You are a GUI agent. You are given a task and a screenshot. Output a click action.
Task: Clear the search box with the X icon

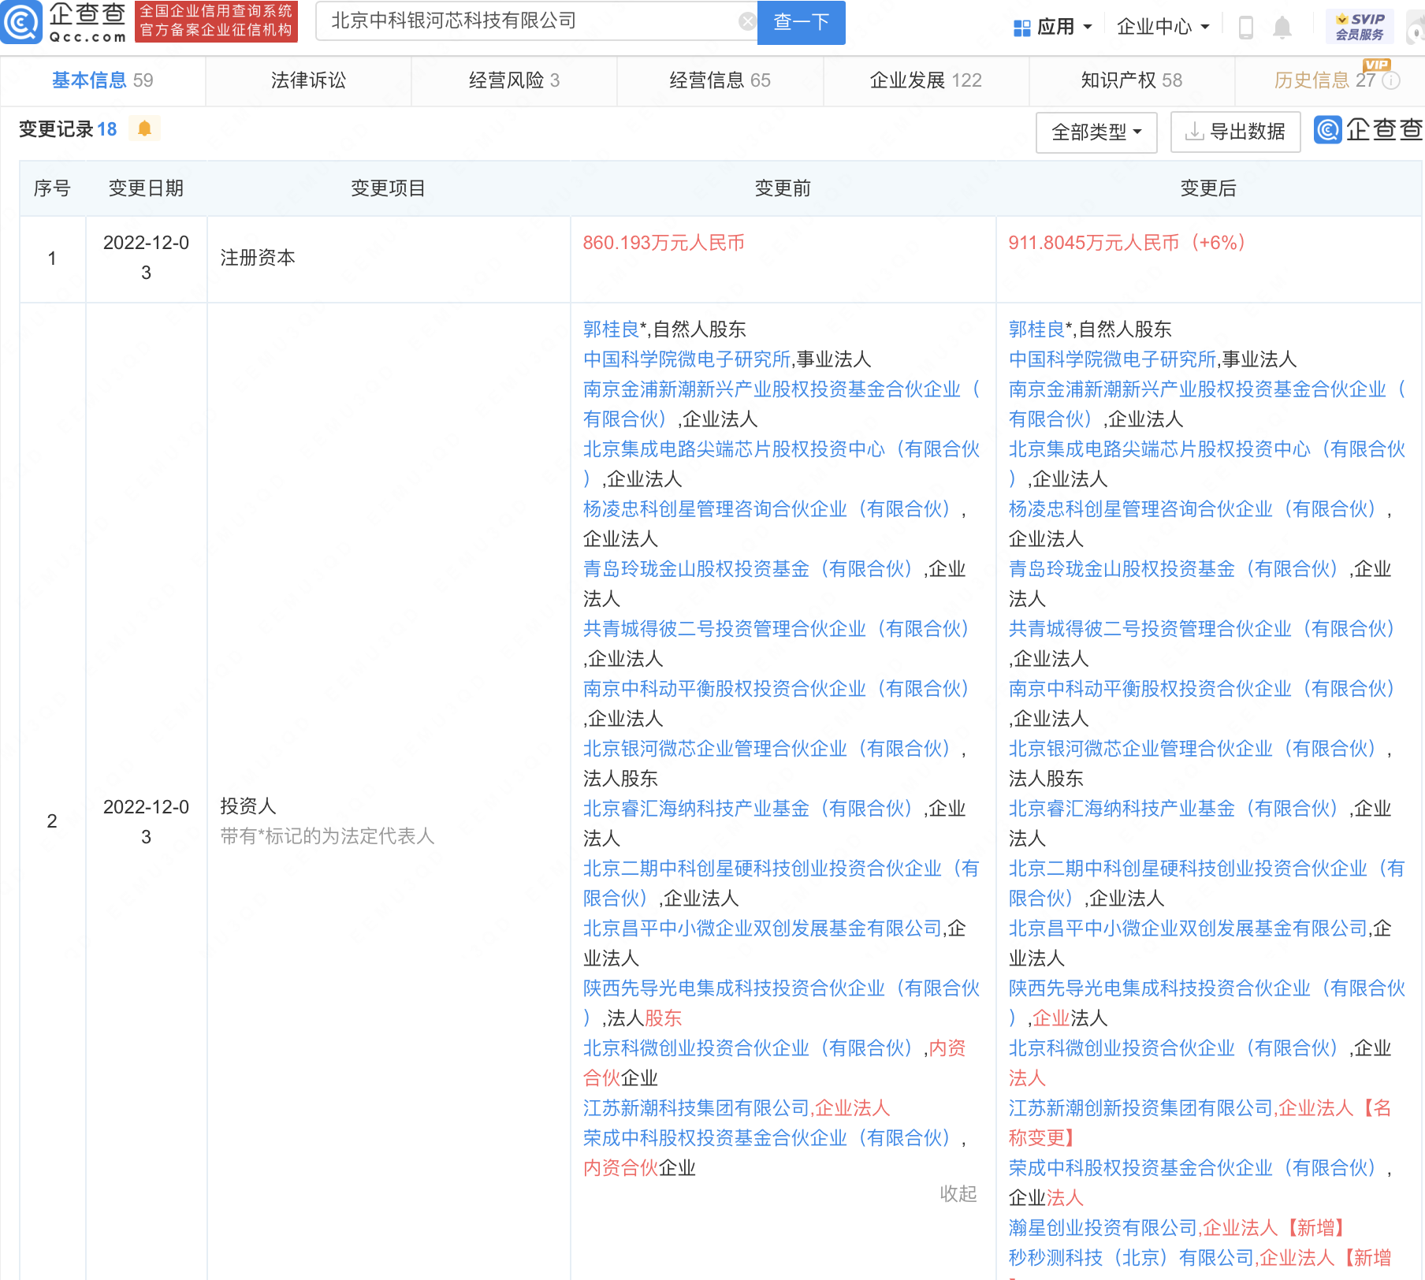click(x=747, y=21)
